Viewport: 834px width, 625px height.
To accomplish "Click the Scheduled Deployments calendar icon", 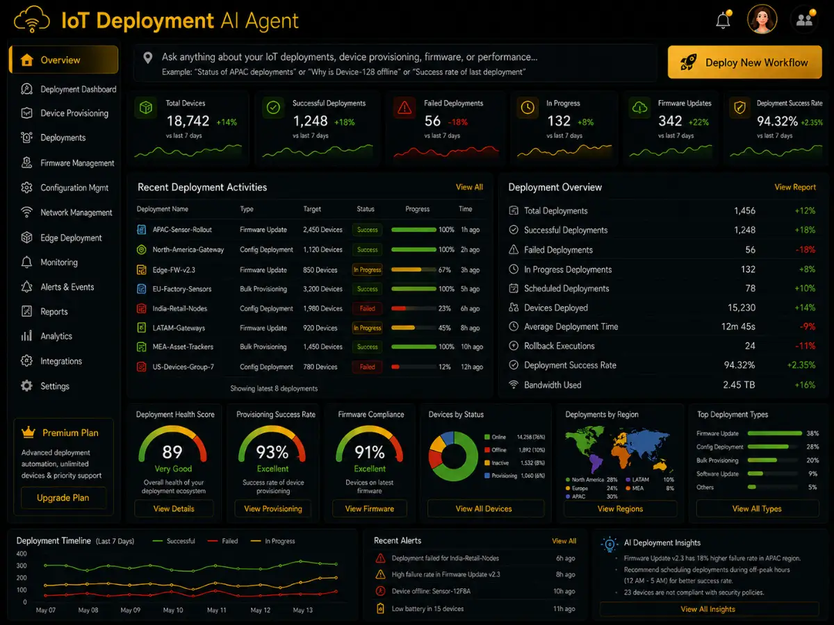I will 514,288.
